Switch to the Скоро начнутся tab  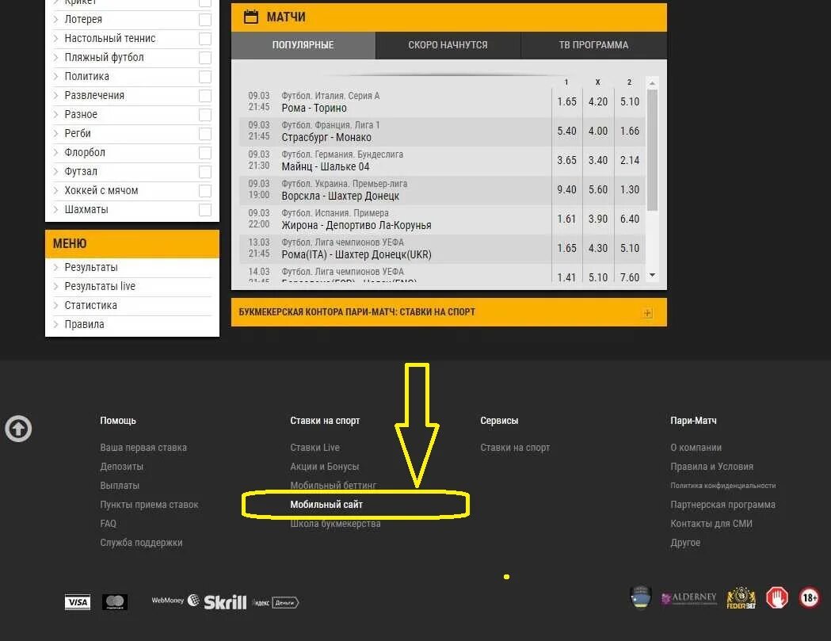pyautogui.click(x=448, y=45)
